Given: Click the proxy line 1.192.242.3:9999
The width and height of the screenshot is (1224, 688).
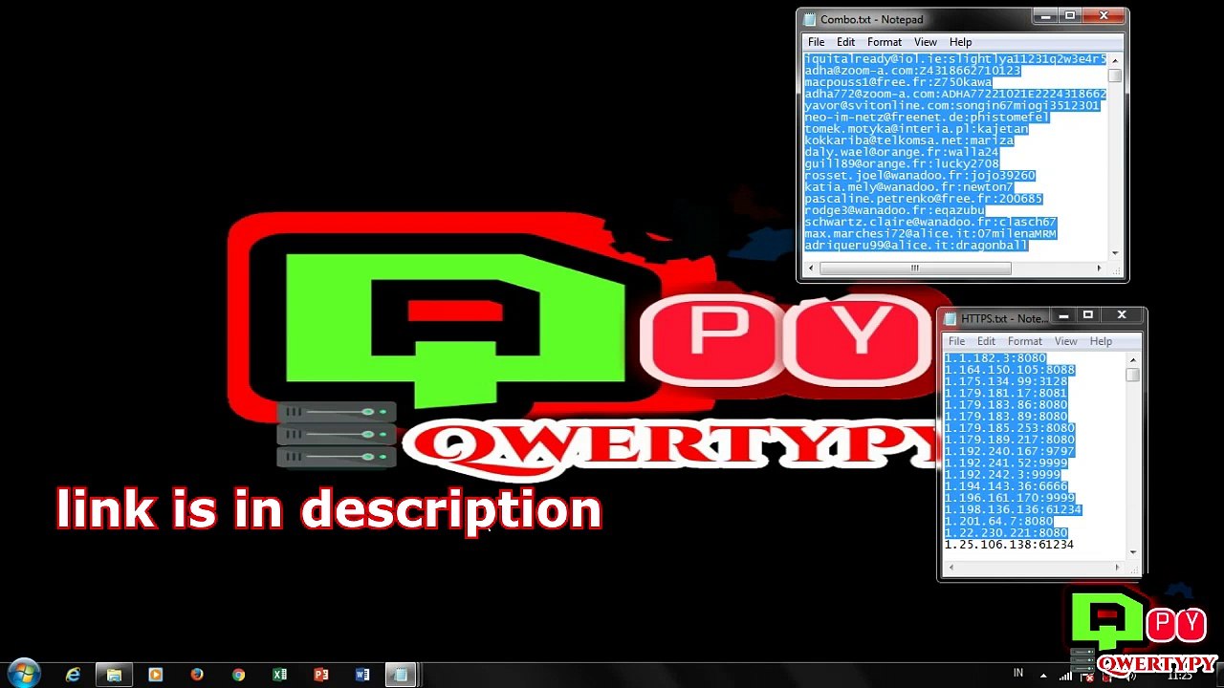Looking at the screenshot, I should (x=1002, y=475).
